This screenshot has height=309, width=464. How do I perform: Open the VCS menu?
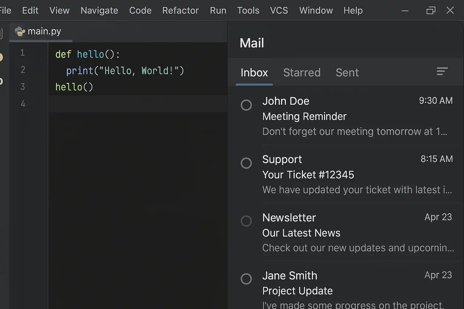[279, 11]
